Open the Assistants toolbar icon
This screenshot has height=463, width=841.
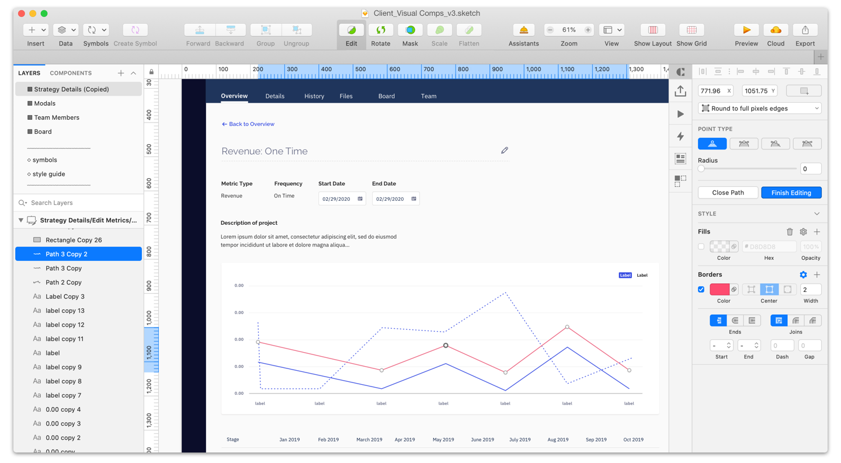click(523, 30)
